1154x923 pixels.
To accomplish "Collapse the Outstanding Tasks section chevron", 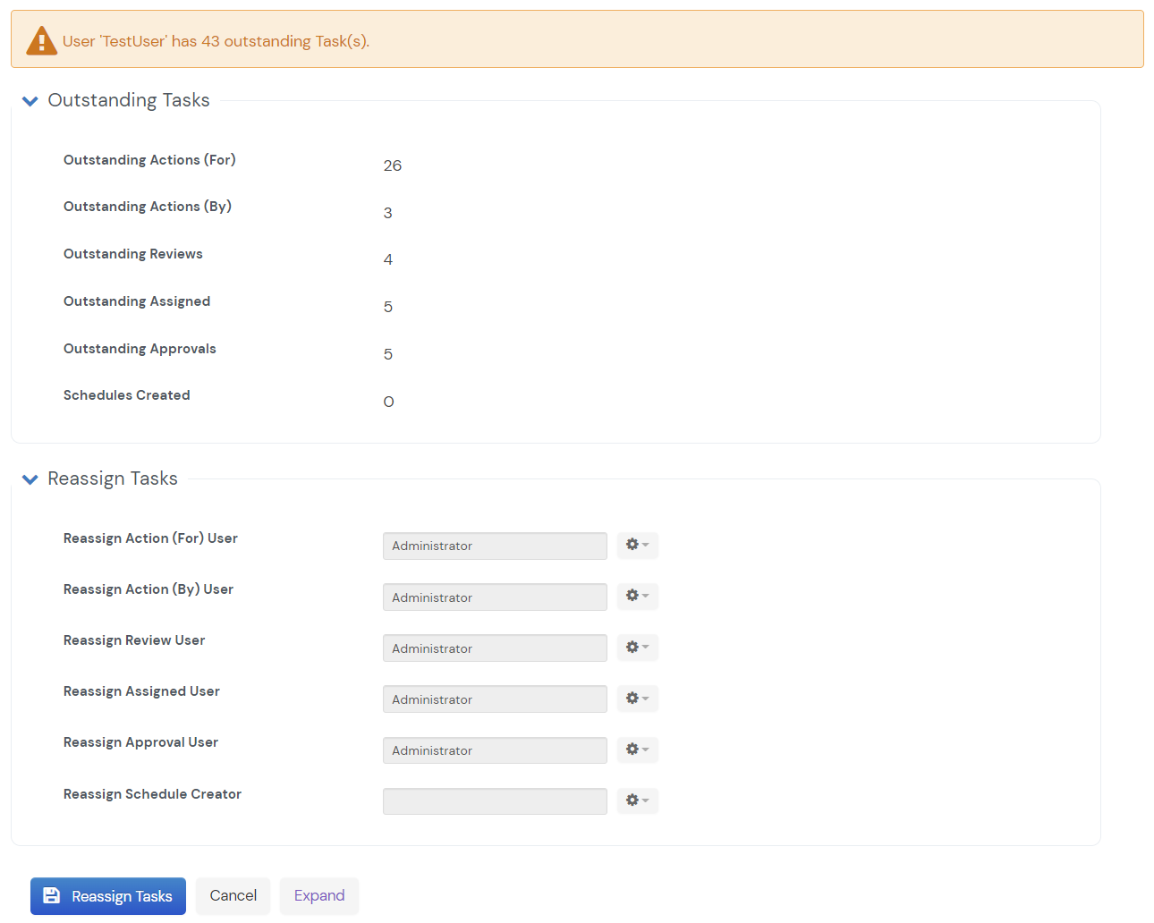I will [30, 101].
